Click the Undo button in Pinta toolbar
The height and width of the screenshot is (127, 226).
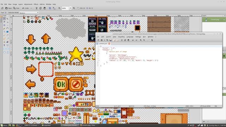pyautogui.click(x=25, y=8)
